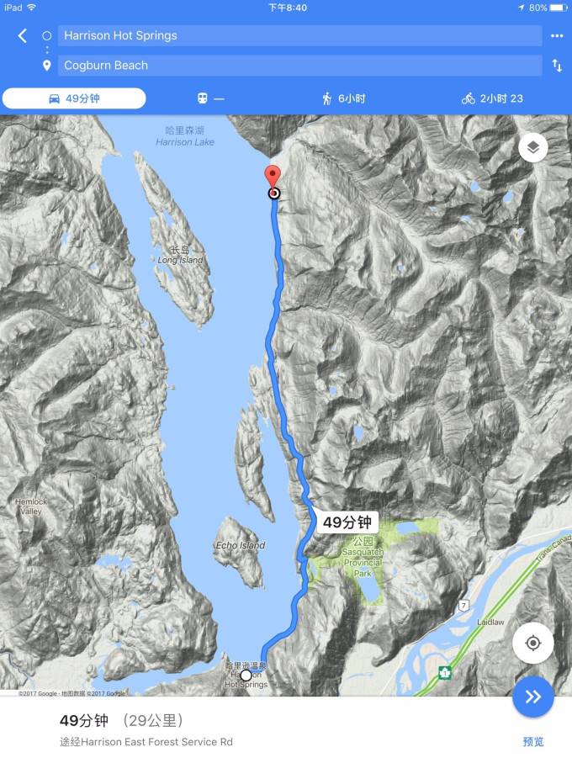
Task: Select the transit mode tab
Action: 211,98
